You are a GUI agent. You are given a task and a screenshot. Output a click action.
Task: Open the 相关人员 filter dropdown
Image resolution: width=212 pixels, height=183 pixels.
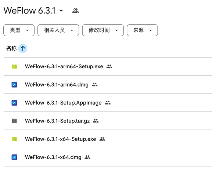(58, 30)
